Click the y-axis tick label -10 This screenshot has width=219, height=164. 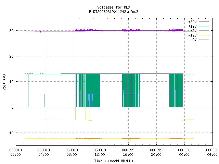coord(11,133)
